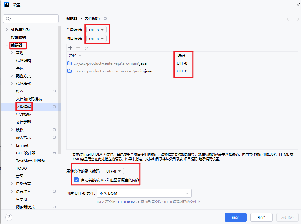Disable the 自动转换成 Ascii checkbox
Image resolution: width=301 pixels, height=224 pixels.
(76, 180)
